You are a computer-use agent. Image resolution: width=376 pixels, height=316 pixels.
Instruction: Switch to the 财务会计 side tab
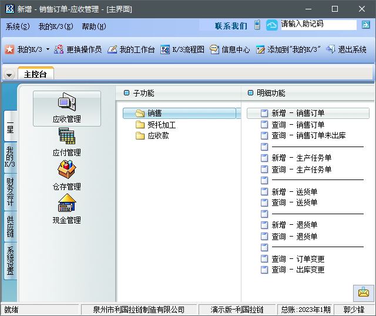[x=10, y=192]
